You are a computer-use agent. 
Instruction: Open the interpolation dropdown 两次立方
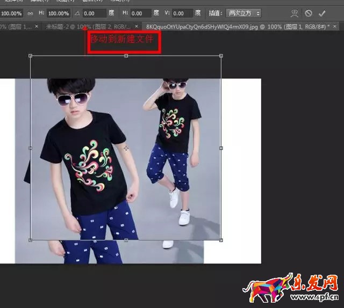pos(243,13)
